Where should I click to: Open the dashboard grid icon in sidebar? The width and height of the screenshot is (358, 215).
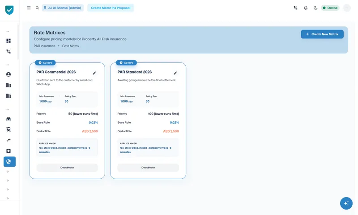click(9, 41)
